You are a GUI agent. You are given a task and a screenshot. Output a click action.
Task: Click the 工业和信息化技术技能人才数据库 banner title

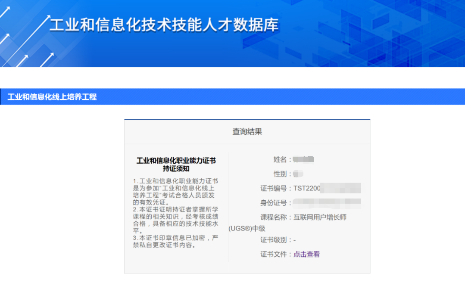click(164, 25)
